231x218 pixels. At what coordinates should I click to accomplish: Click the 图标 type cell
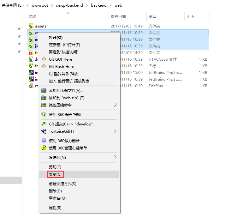point(152,66)
